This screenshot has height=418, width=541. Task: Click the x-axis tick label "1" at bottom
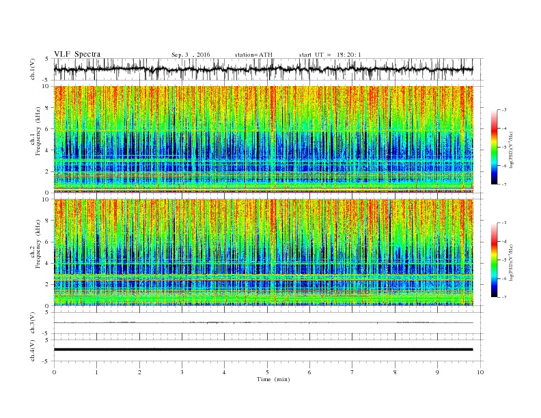[96, 372]
